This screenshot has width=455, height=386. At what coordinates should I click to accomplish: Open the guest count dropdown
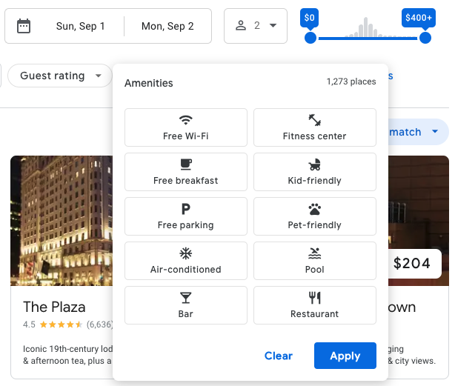pos(256,26)
